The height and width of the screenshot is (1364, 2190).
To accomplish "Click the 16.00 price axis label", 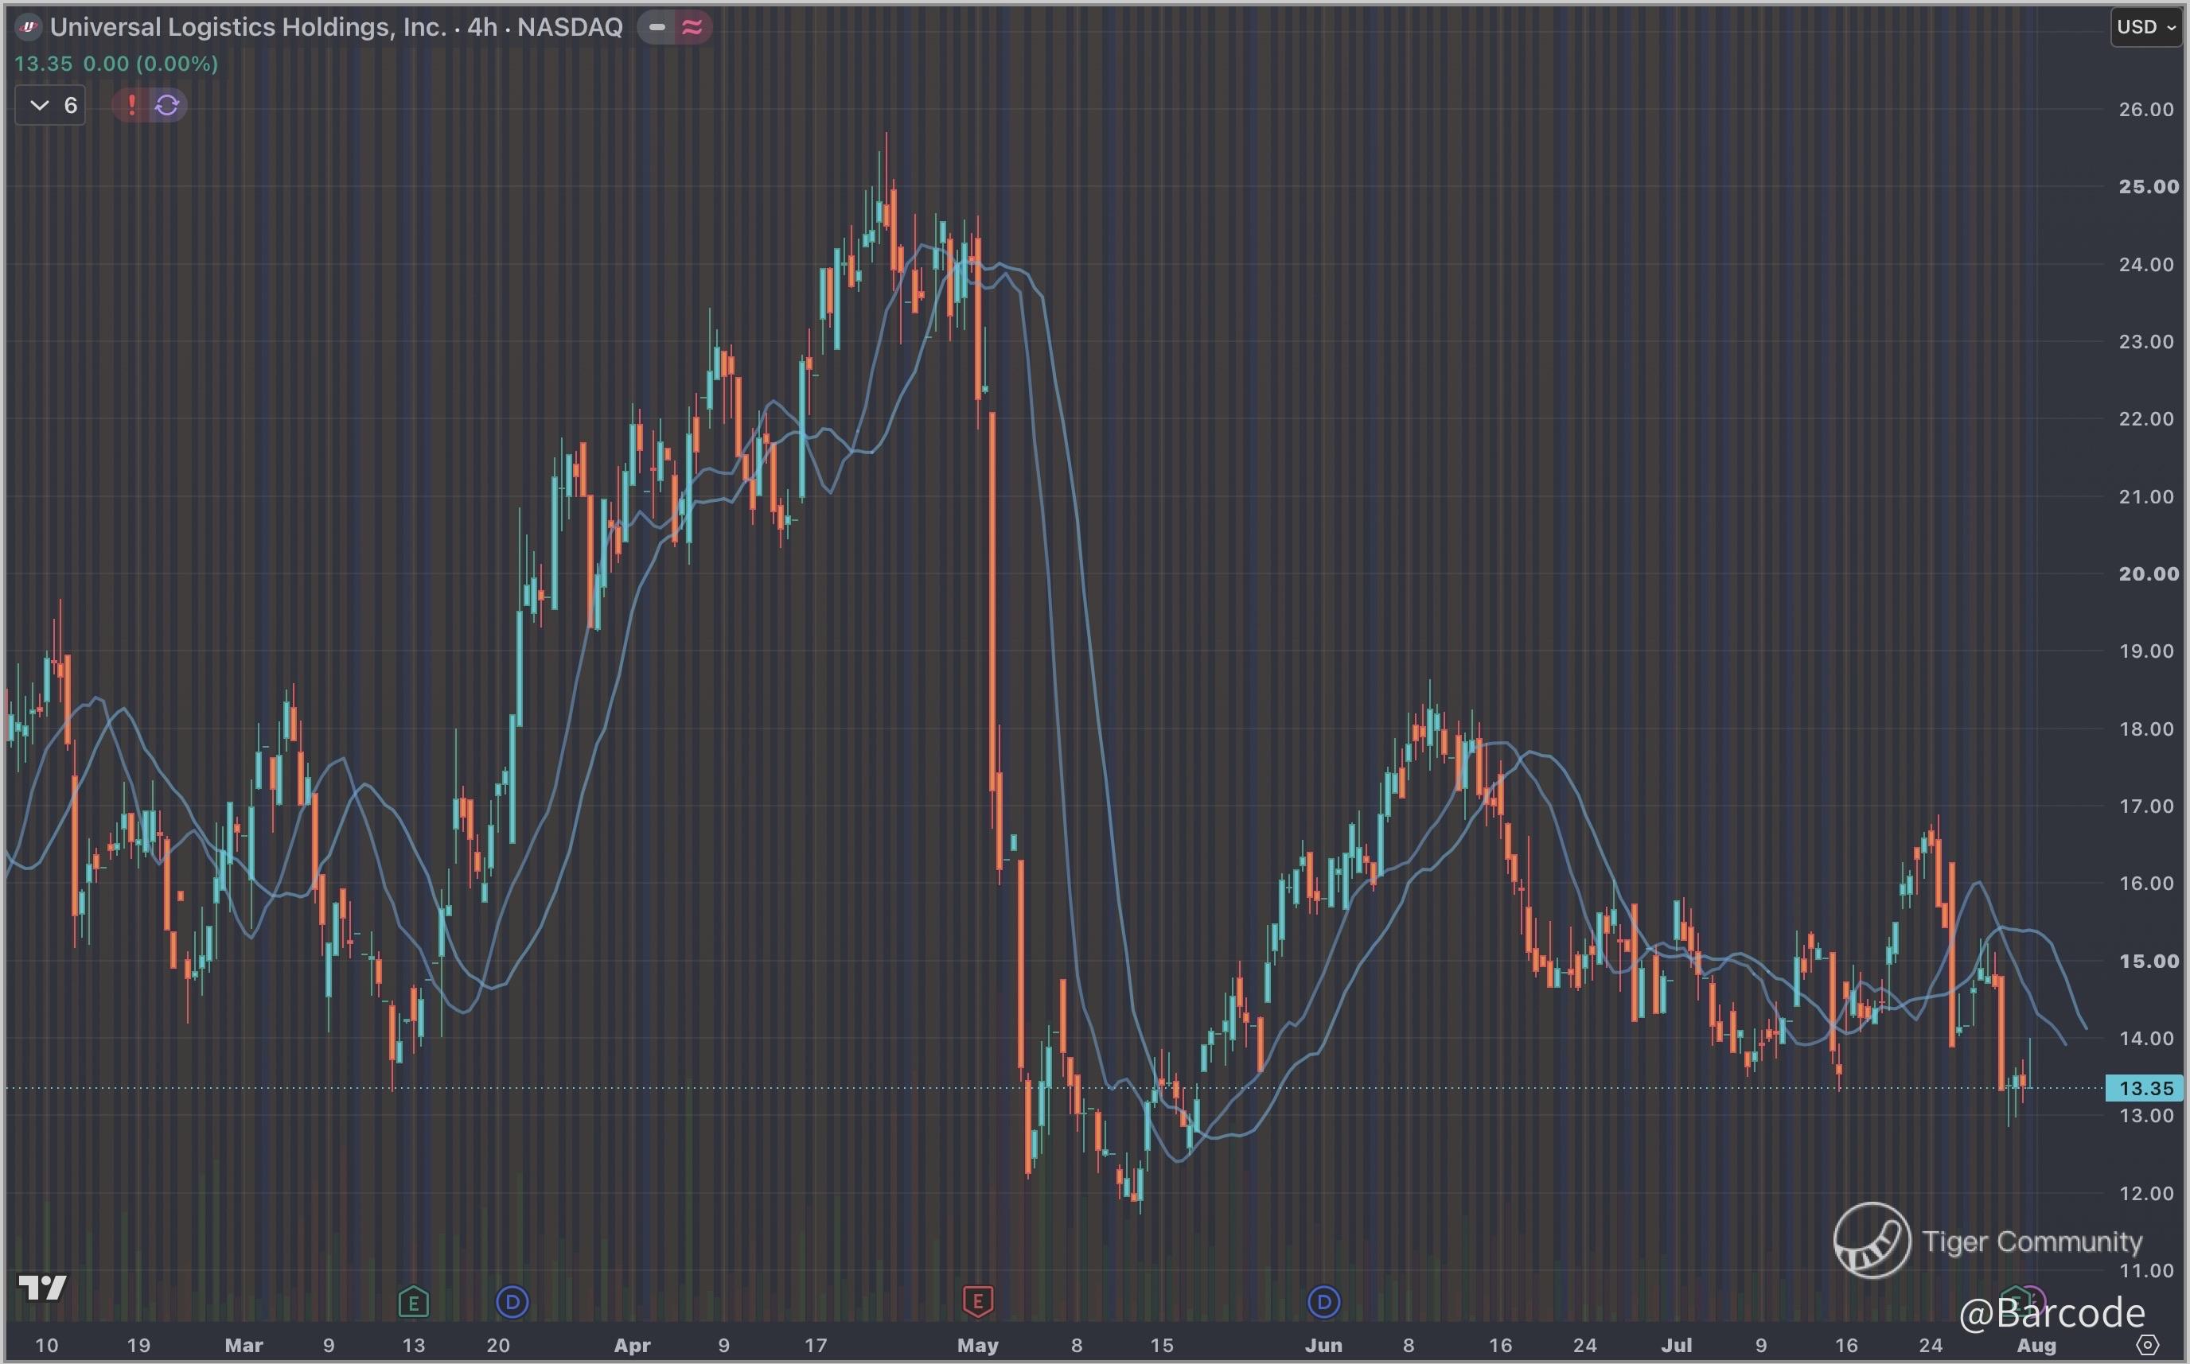I will (x=2145, y=883).
